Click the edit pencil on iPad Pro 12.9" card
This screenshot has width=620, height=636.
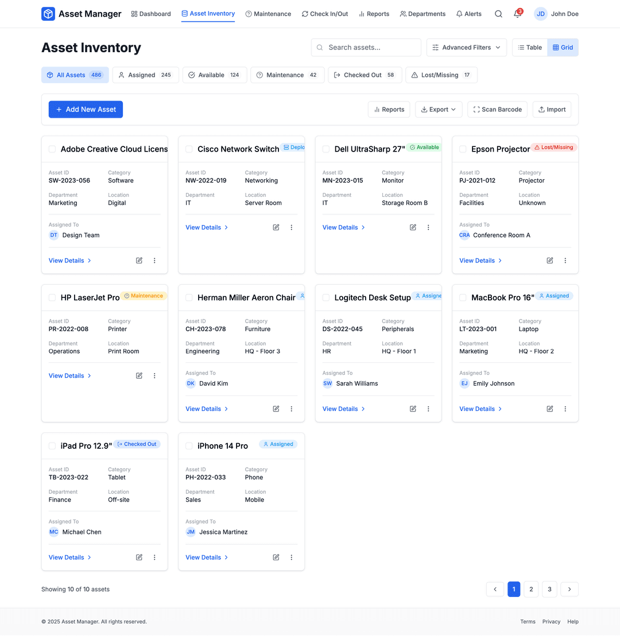[139, 557]
